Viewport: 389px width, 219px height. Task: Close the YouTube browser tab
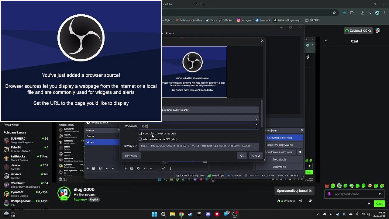pyautogui.click(x=197, y=4)
